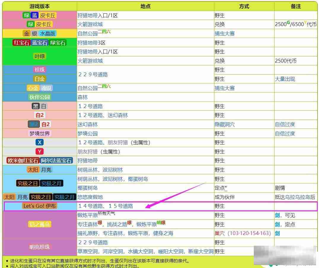The image size is (319, 268).
Task: Follow the 暖阳大空洞 location link
Action: (171, 251)
